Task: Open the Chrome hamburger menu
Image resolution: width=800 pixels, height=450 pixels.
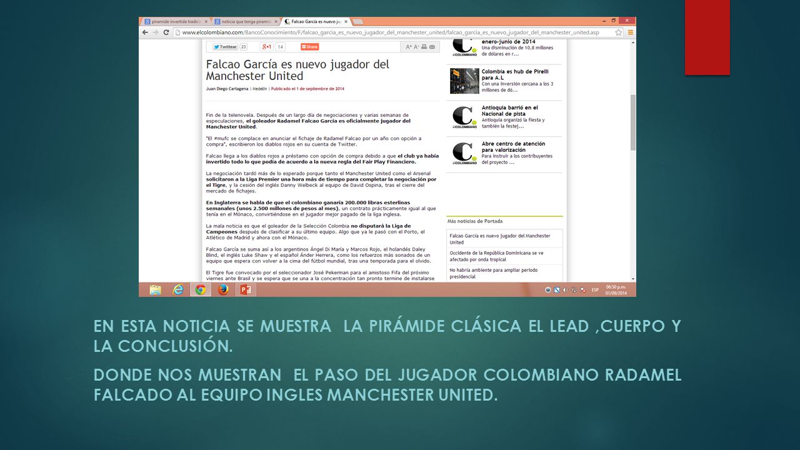Action: pos(630,32)
